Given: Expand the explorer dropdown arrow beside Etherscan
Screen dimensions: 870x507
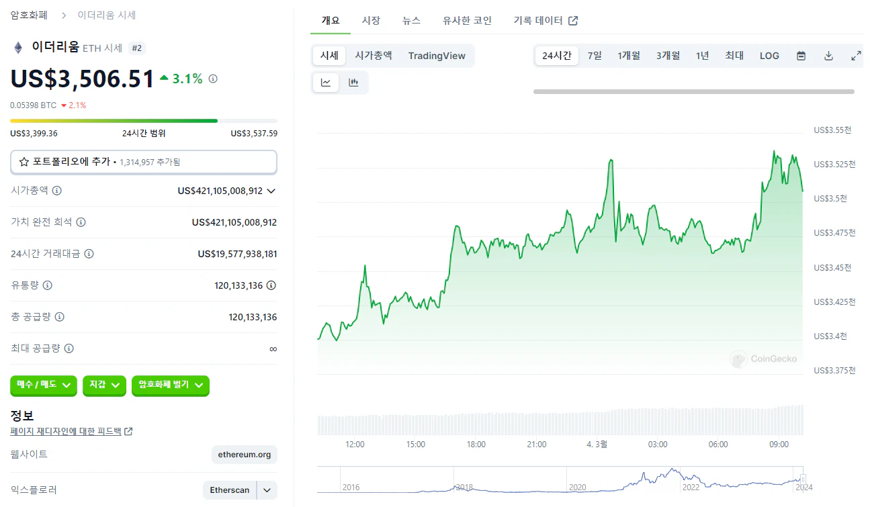Looking at the screenshot, I should (x=267, y=490).
